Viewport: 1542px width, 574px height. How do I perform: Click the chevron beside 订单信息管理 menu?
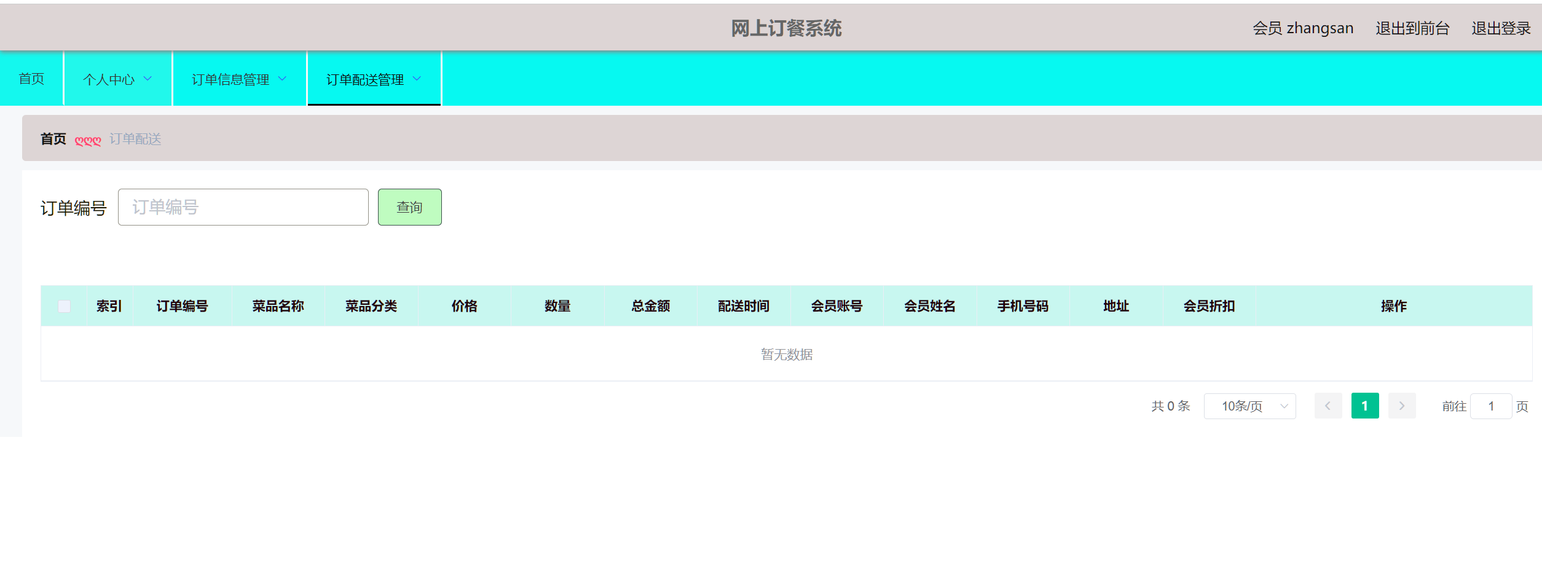pos(283,79)
